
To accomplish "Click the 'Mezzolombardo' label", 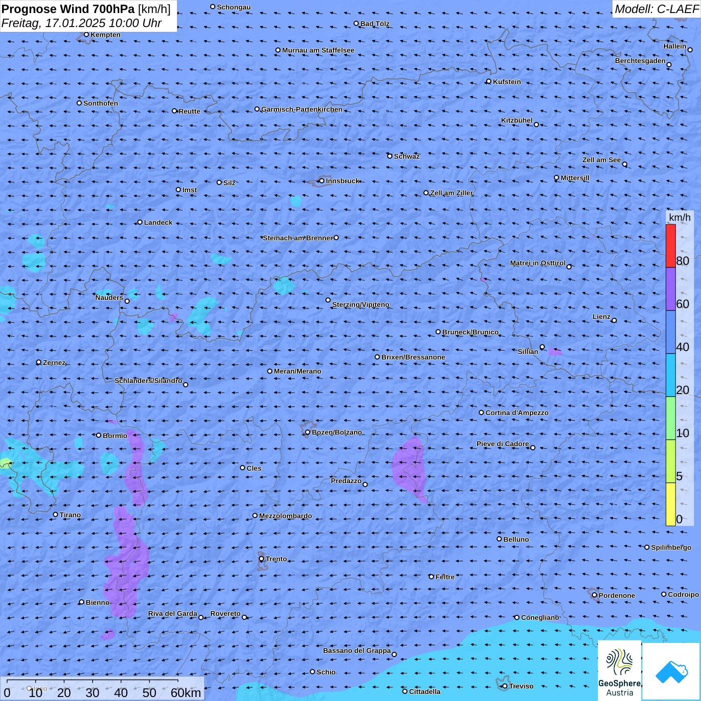I will pyautogui.click(x=285, y=516).
